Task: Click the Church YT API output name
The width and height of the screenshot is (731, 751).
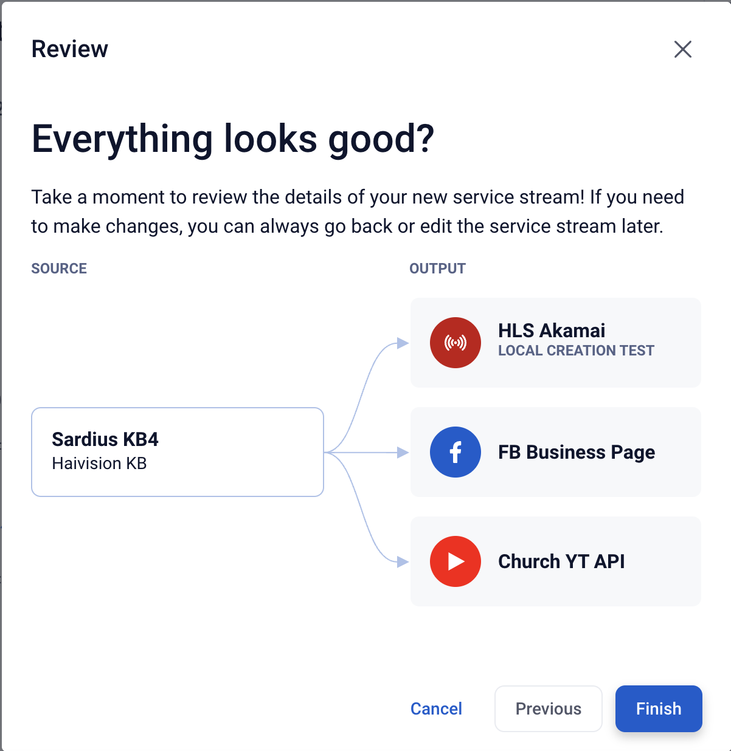Action: pos(561,561)
